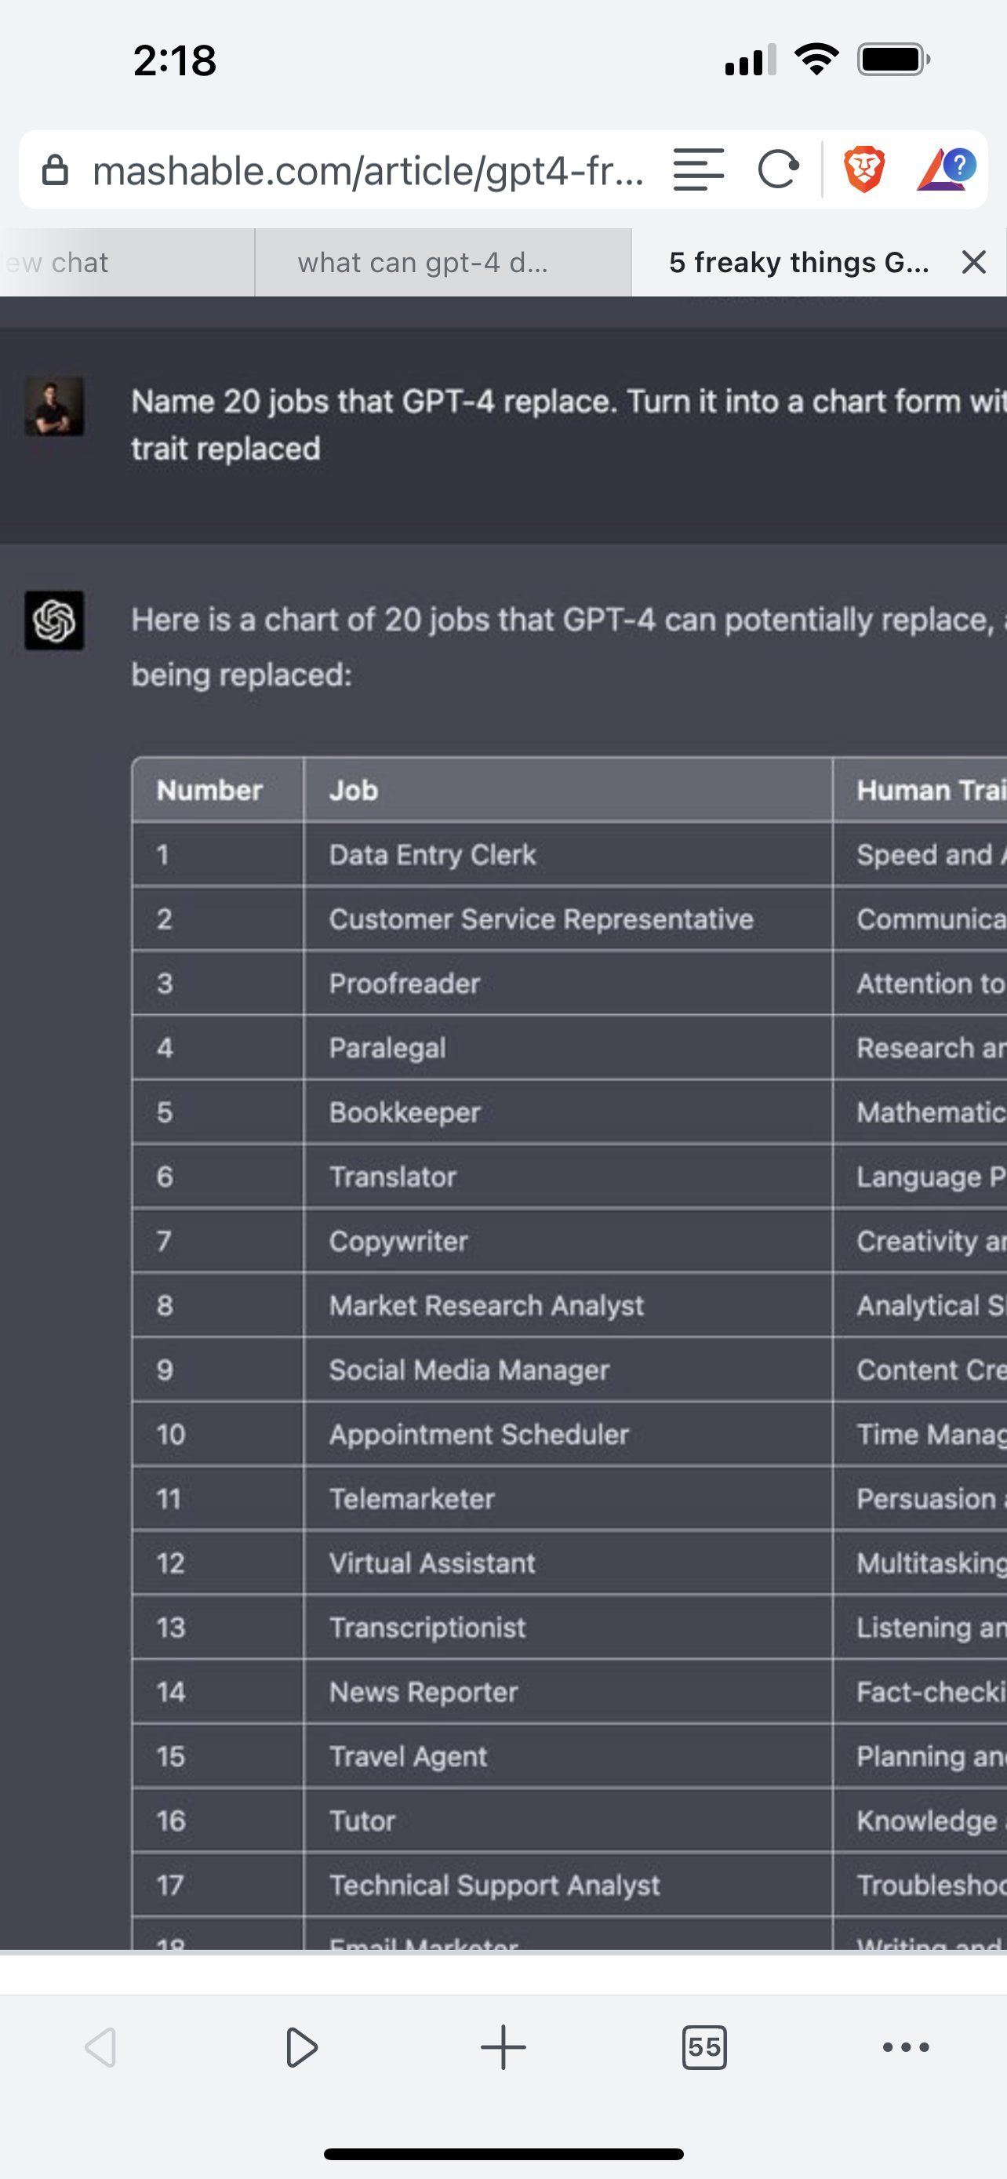
Task: Tap the user profile photo avatar
Action: pos(54,407)
